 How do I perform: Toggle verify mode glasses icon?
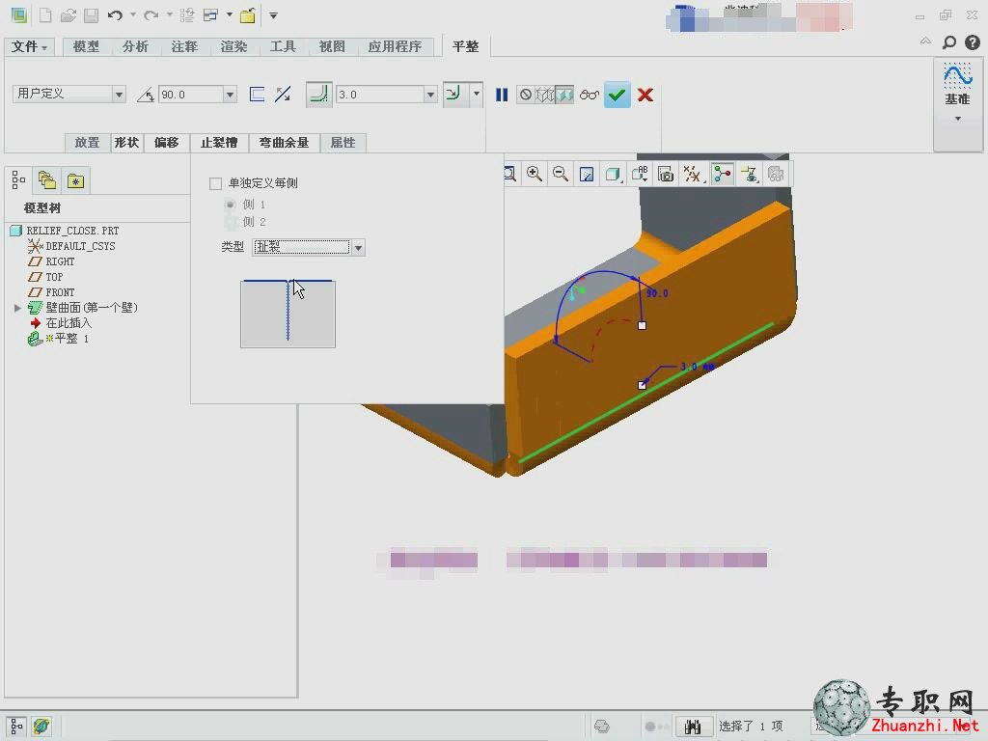pos(590,95)
